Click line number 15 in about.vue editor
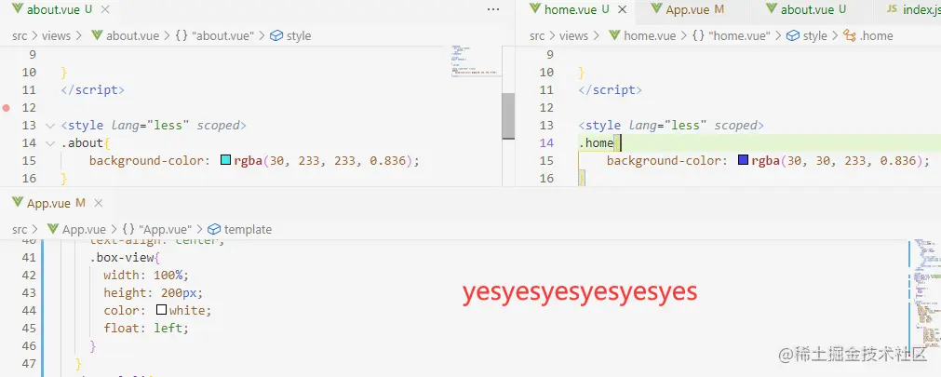The width and height of the screenshot is (941, 377). point(30,161)
